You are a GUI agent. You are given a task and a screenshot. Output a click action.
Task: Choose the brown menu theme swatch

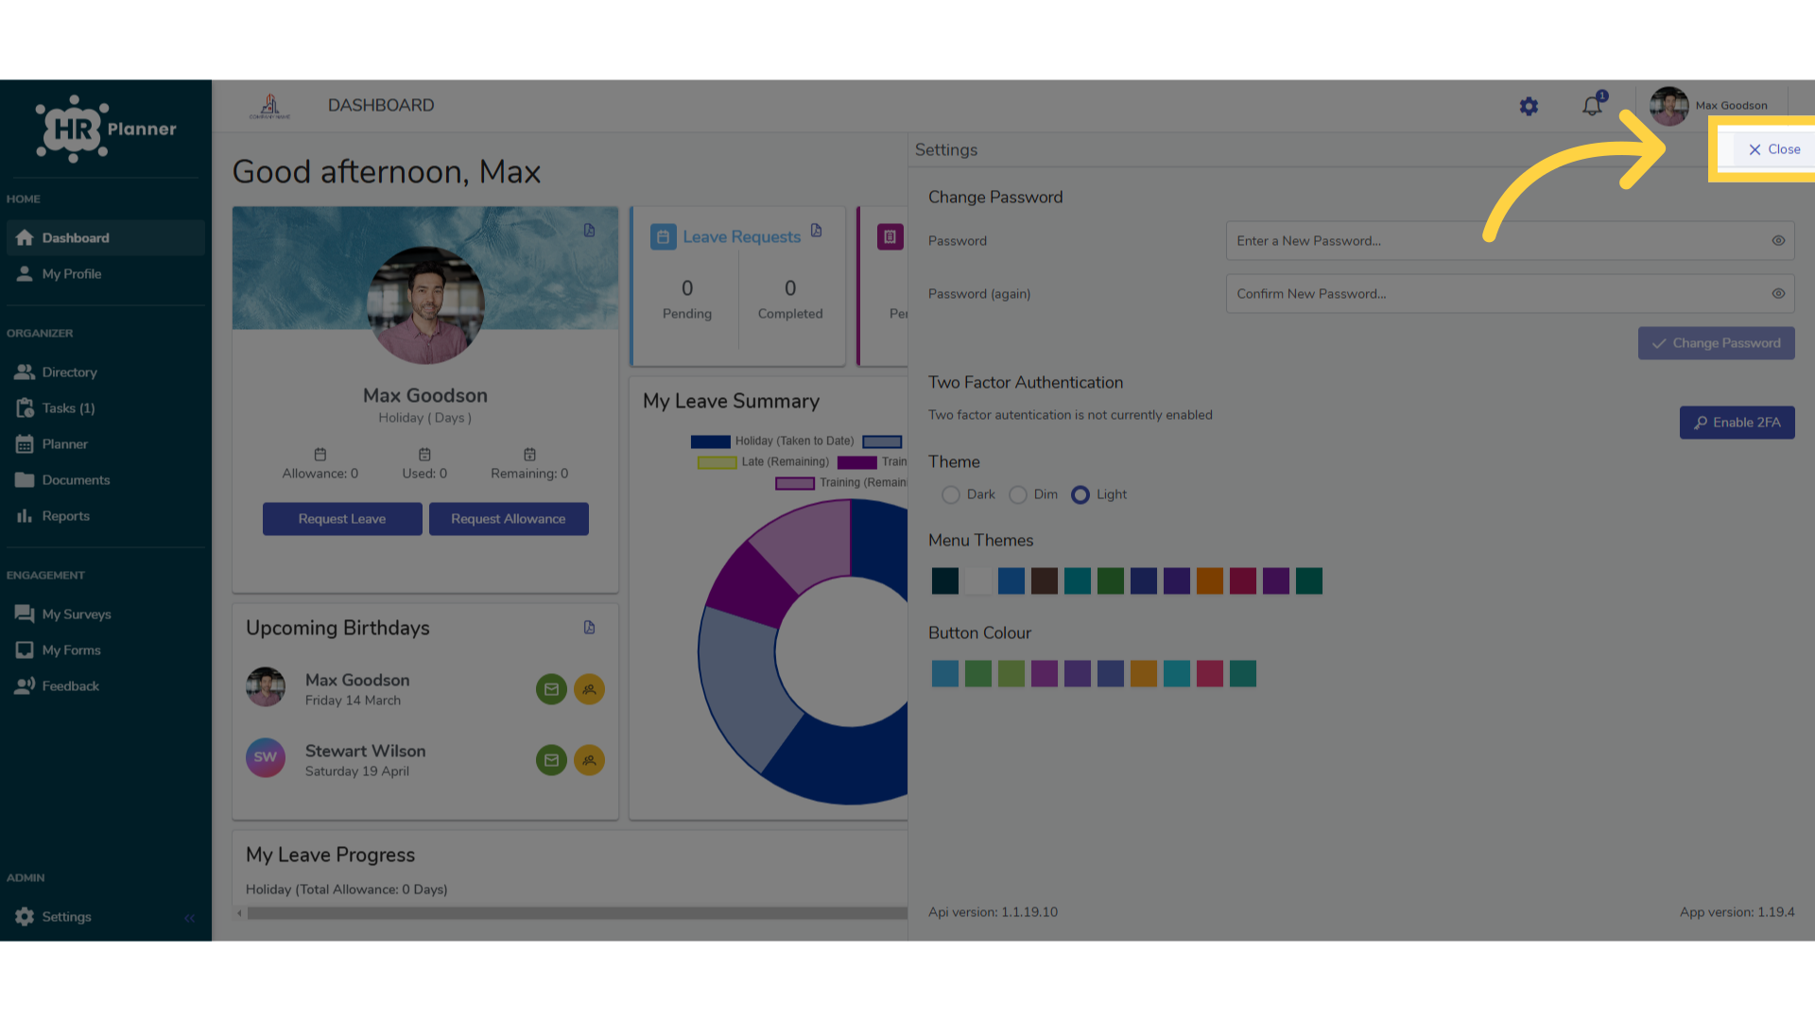(x=1045, y=580)
